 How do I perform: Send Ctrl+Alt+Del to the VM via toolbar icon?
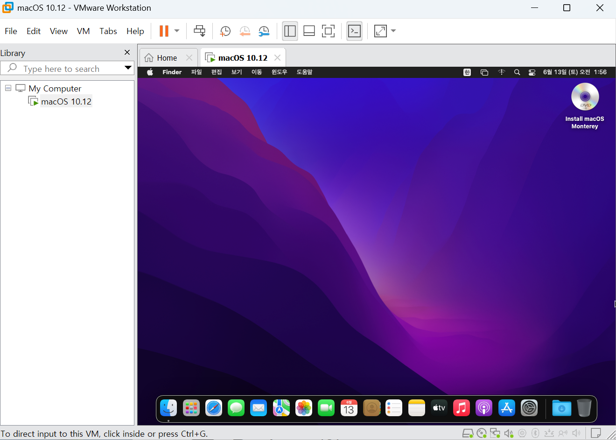(x=199, y=31)
